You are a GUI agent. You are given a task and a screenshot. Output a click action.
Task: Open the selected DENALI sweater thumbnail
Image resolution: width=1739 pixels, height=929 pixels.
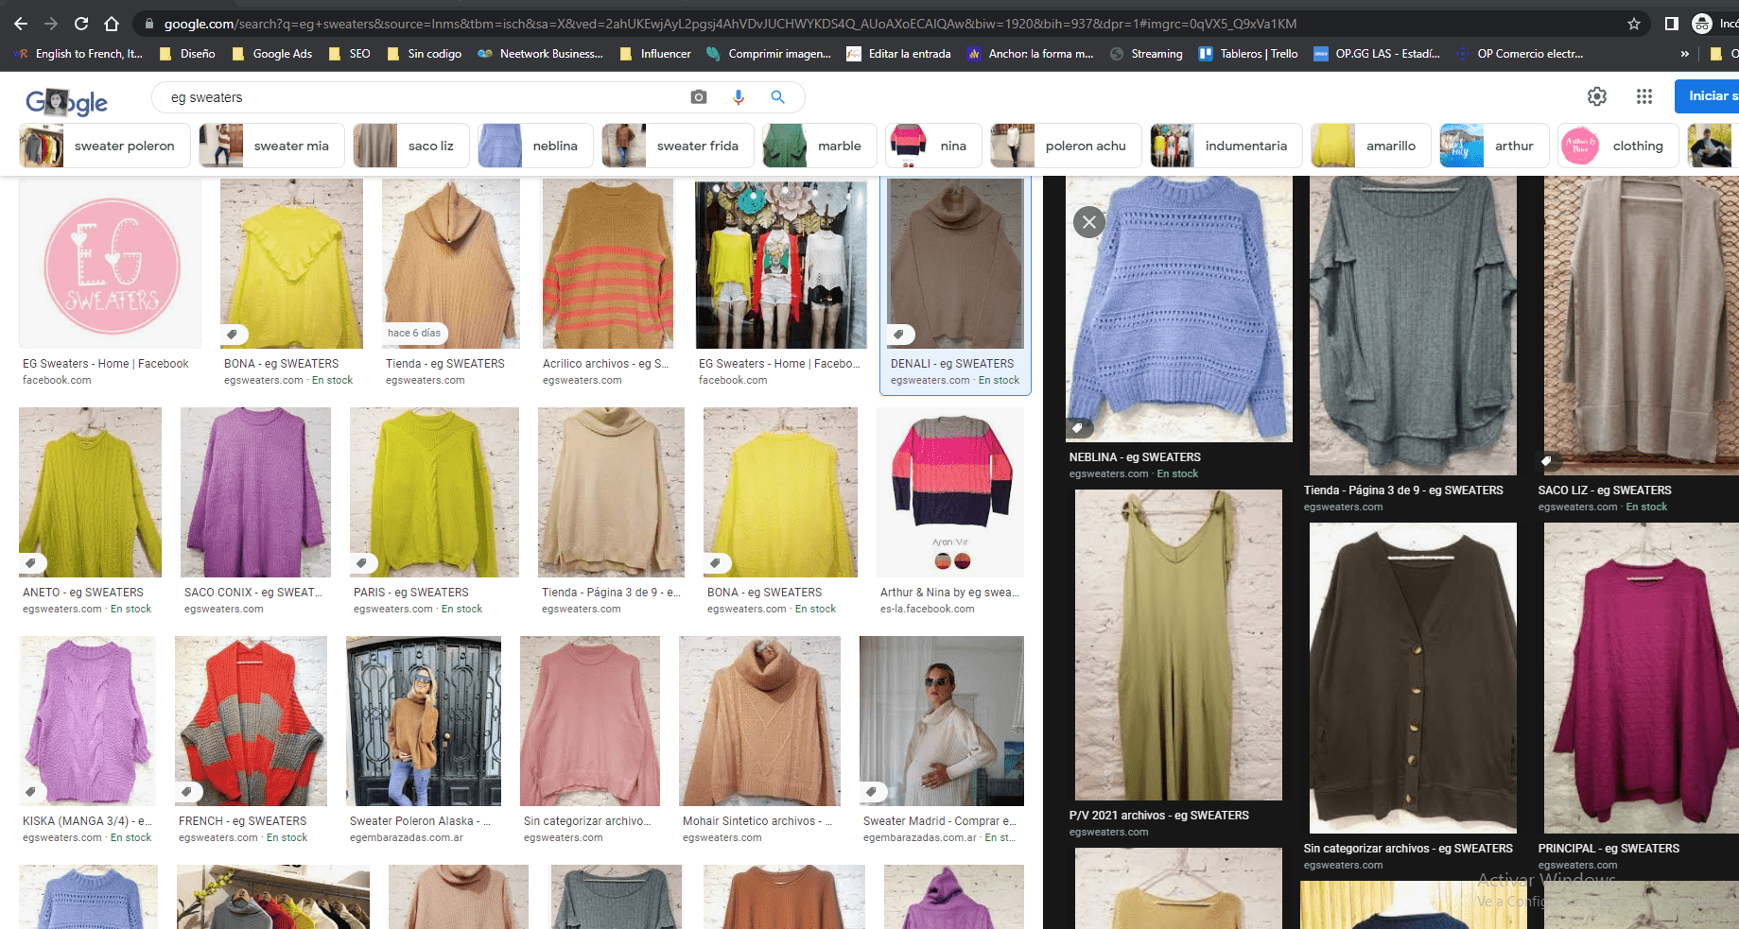click(955, 265)
